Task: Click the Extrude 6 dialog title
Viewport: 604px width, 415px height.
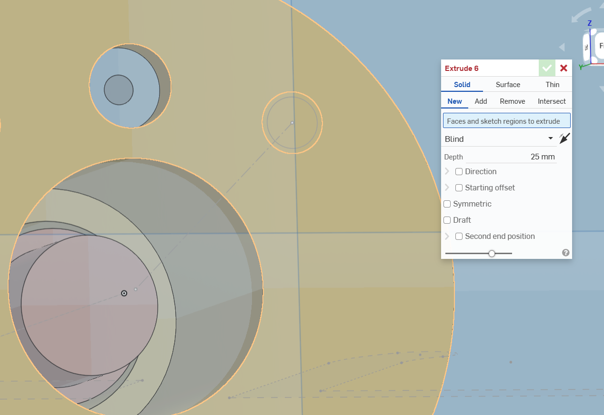Action: click(x=462, y=68)
